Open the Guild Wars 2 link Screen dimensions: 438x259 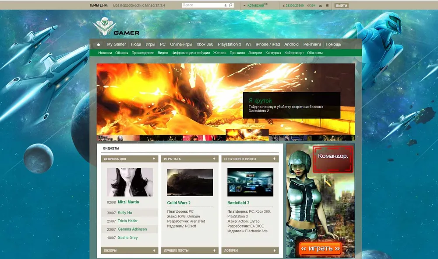click(179, 203)
